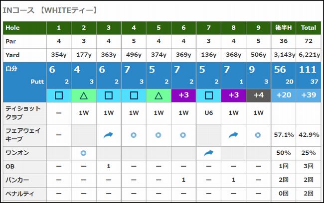Screen dimensions: 324x203
Task: Select the +39 total score badge
Action: (x=309, y=96)
